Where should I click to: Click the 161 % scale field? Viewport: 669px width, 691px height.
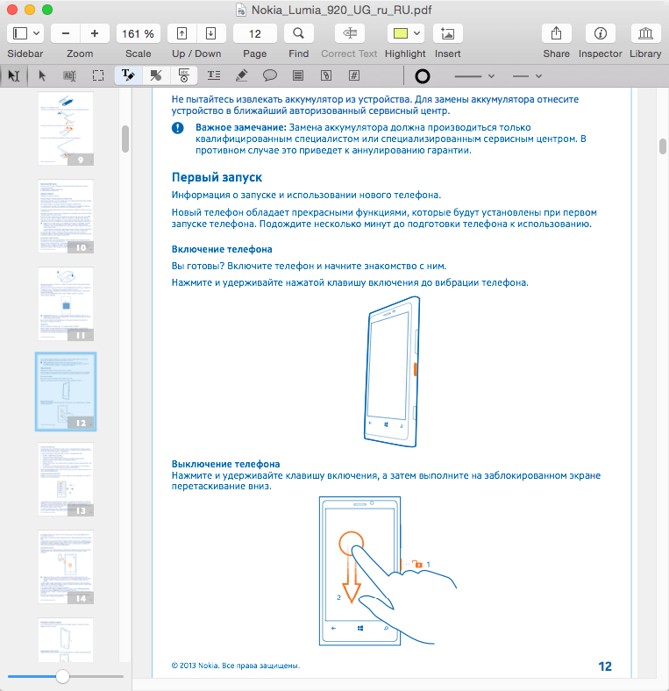(x=138, y=34)
